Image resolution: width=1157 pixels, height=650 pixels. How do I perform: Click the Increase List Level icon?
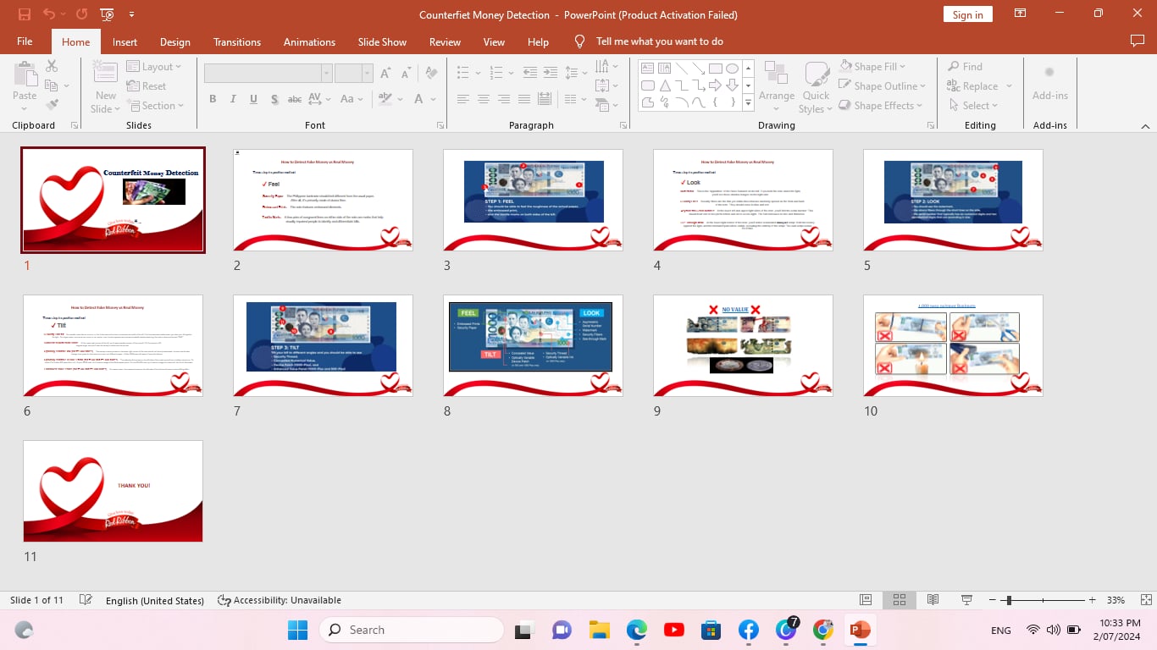tap(550, 73)
